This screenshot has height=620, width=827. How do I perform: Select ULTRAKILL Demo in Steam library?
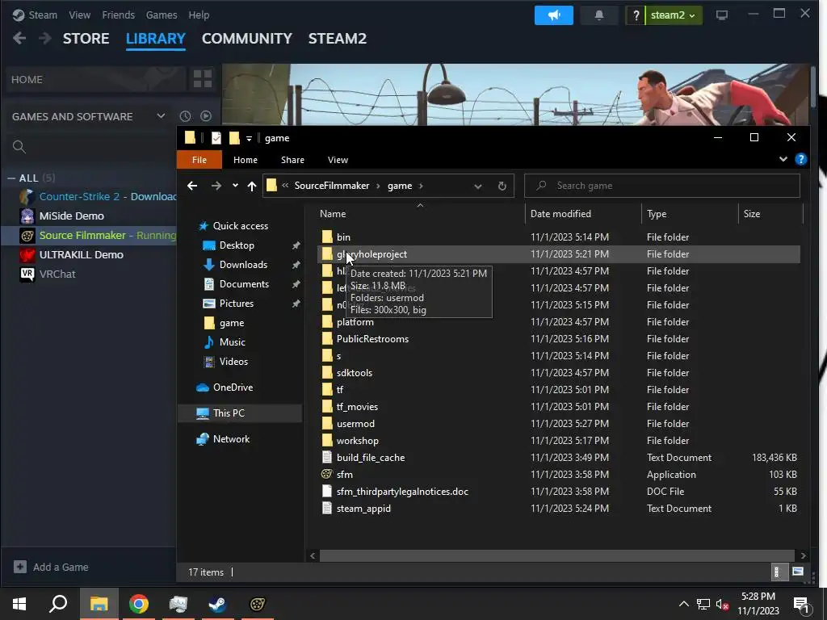[x=82, y=254]
